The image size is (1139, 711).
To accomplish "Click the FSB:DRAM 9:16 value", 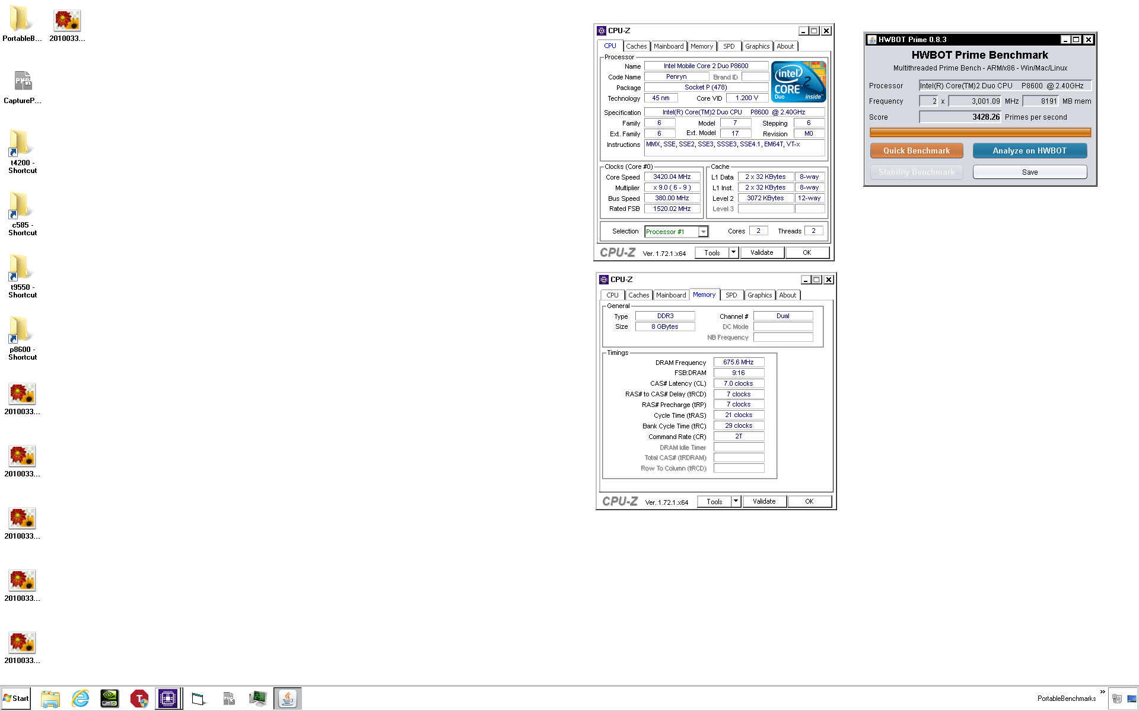I will pos(739,373).
